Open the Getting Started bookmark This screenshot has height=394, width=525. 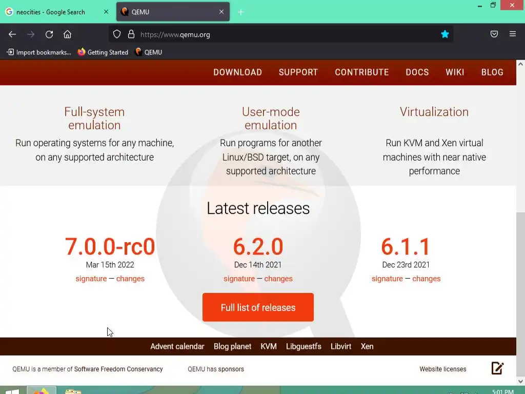pyautogui.click(x=103, y=52)
